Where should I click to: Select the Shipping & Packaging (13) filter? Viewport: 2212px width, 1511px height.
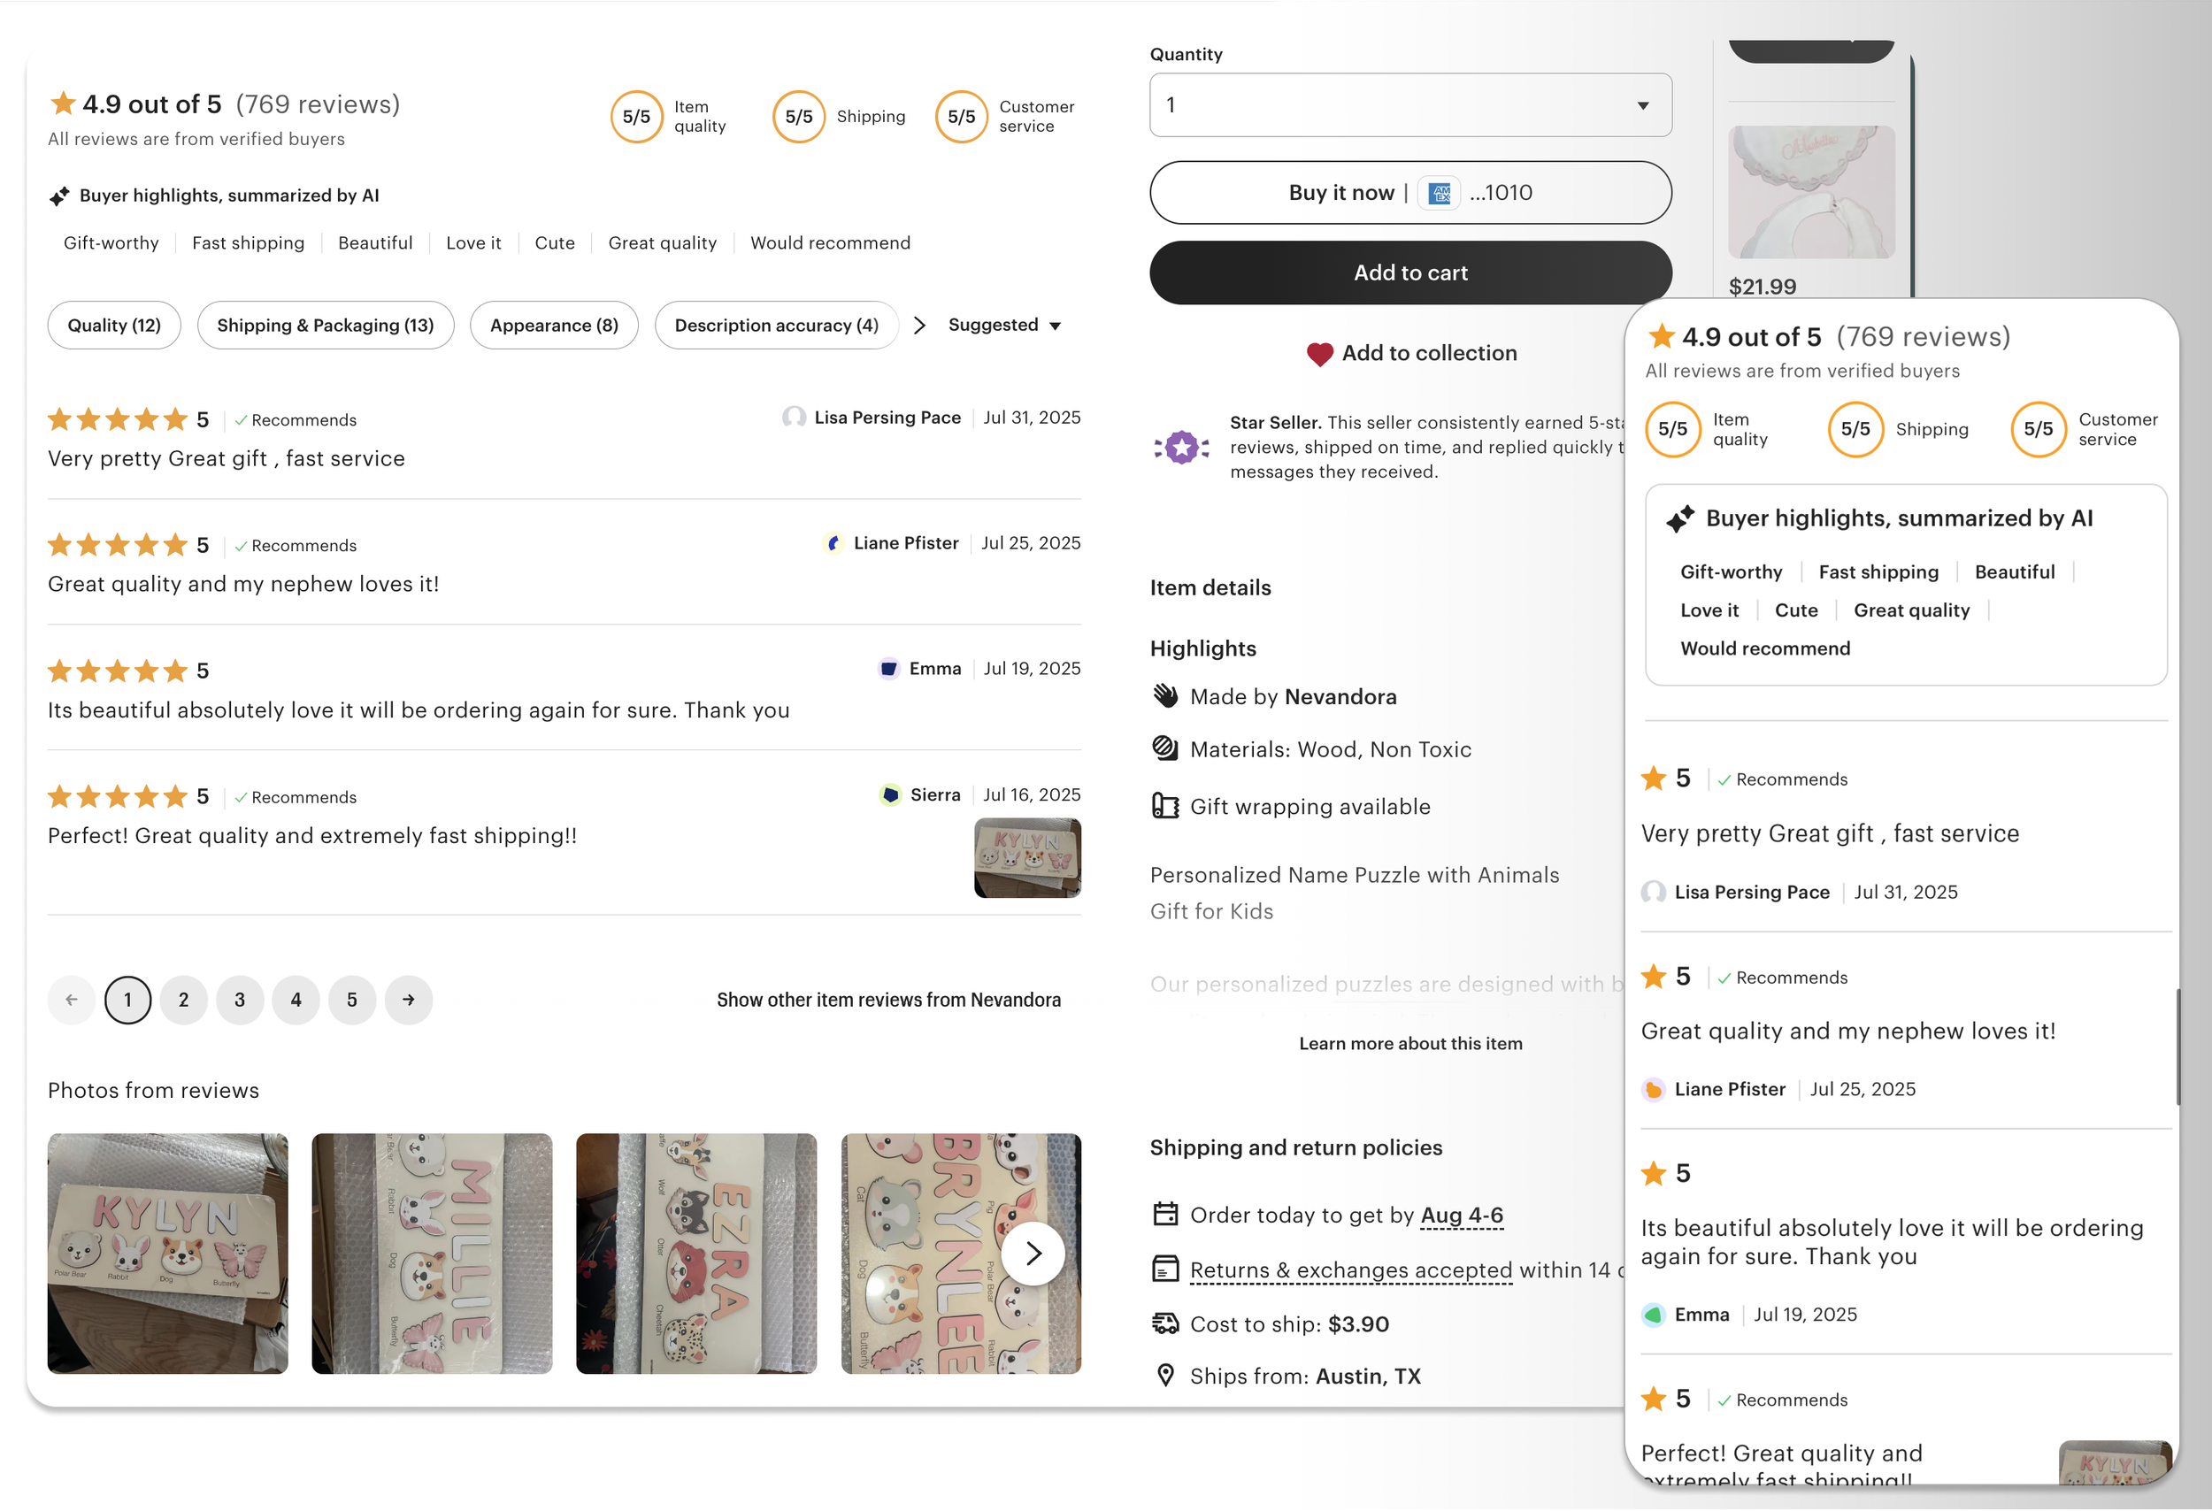[325, 326]
